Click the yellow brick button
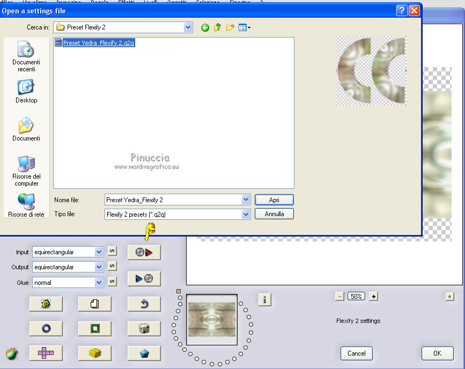The width and height of the screenshot is (465, 369). pyautogui.click(x=95, y=353)
